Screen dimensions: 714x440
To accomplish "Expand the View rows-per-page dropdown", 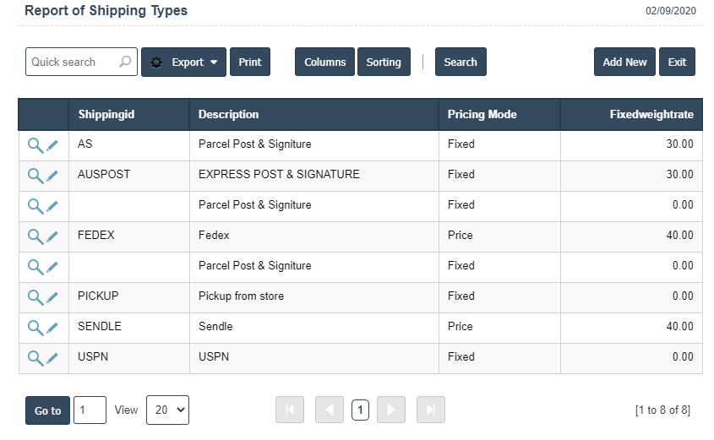I will coord(167,410).
